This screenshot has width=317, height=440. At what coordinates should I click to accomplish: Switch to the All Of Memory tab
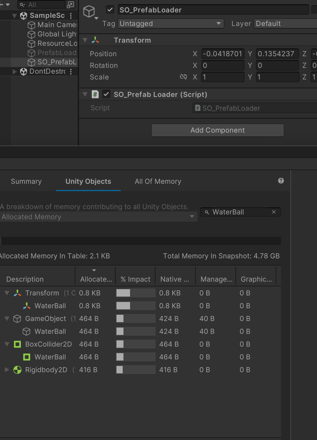pos(158,181)
